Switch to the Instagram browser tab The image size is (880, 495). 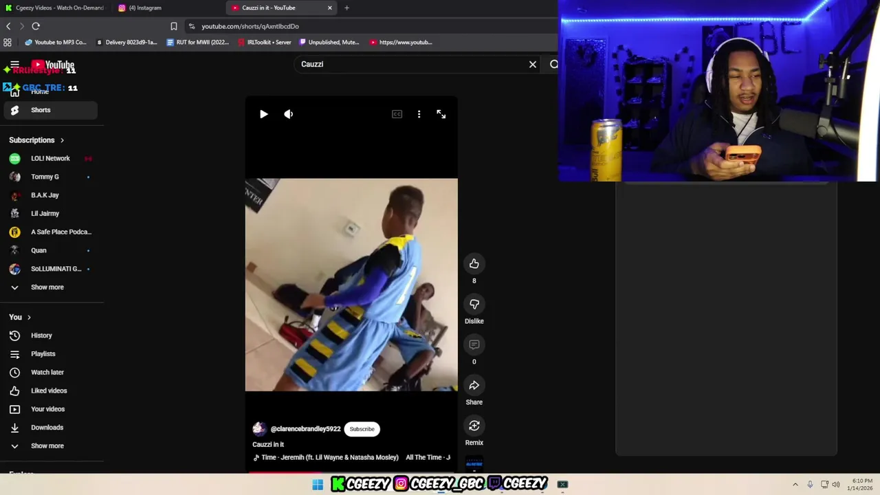[168, 8]
